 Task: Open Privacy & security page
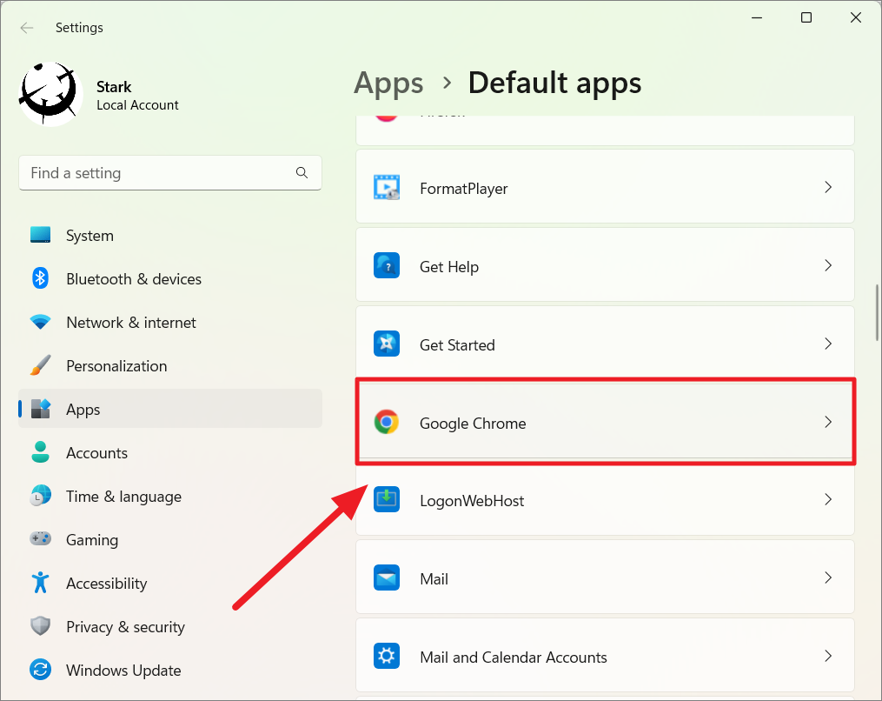pos(169,626)
